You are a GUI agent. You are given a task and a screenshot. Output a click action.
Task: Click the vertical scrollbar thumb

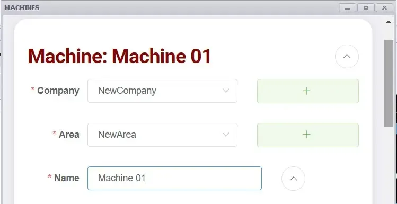pos(389,84)
